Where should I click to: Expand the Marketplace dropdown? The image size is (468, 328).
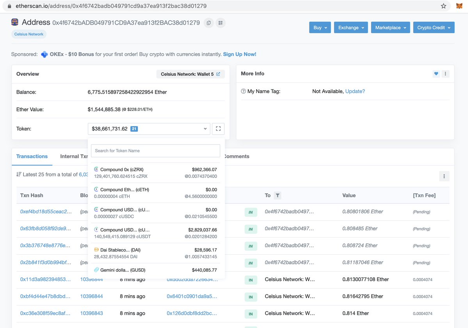pos(390,27)
